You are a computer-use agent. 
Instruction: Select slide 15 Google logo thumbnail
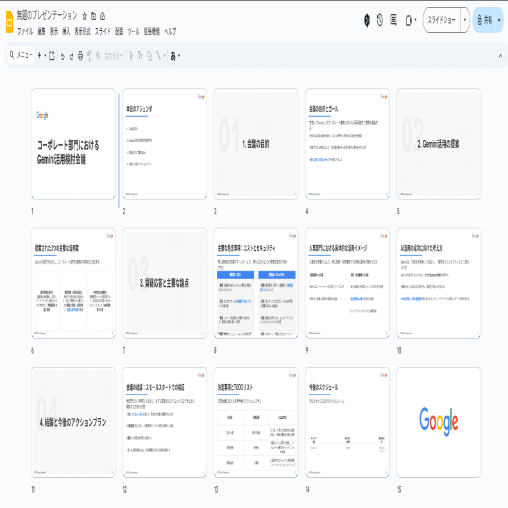[x=439, y=422]
